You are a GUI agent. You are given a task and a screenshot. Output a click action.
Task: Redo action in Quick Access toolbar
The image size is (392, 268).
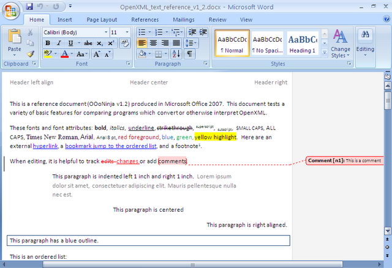coord(56,7)
